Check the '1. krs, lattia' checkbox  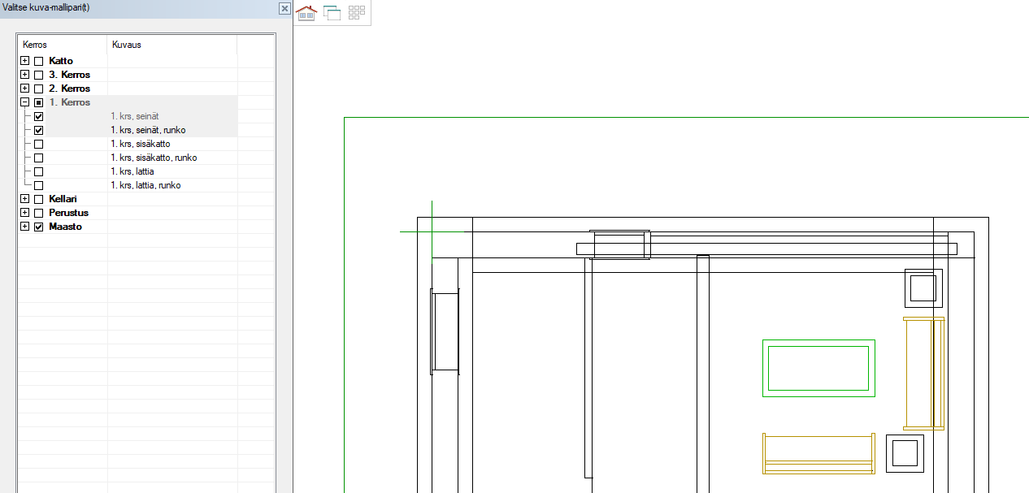[x=38, y=171]
